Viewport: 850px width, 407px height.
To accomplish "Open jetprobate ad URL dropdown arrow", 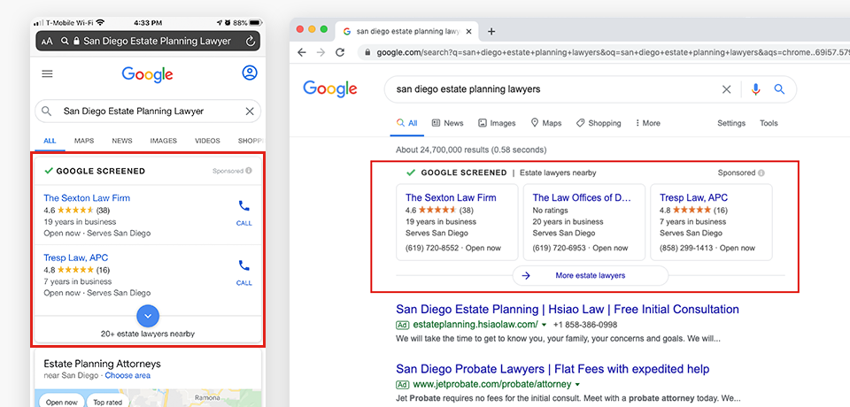I will (576, 384).
